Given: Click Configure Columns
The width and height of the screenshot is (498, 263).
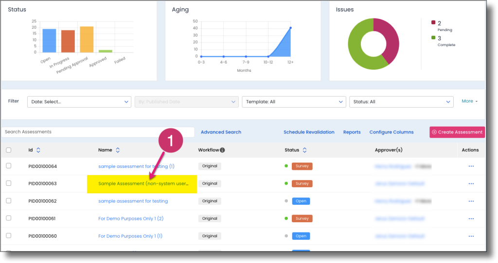Looking at the screenshot, I should click(391, 132).
